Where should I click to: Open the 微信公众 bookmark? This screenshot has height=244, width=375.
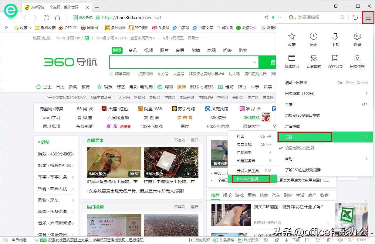point(246,28)
